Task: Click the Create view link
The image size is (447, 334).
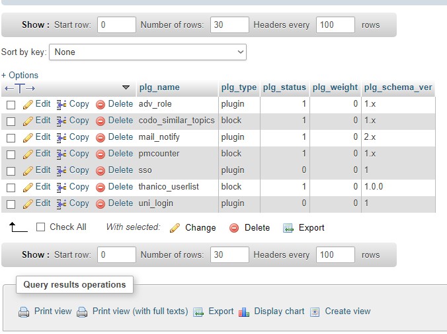Action: (x=348, y=311)
